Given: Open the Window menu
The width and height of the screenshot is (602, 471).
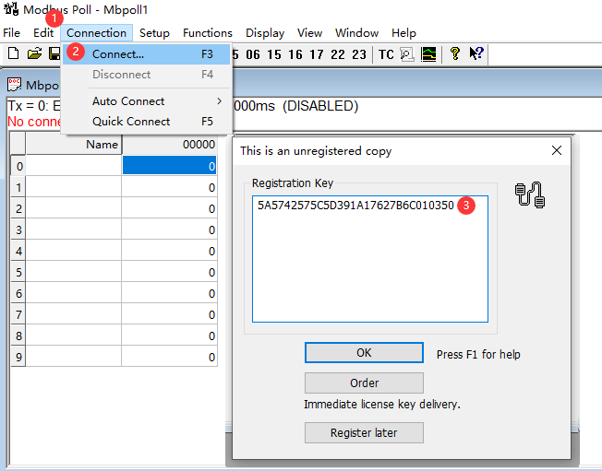Looking at the screenshot, I should (x=356, y=33).
